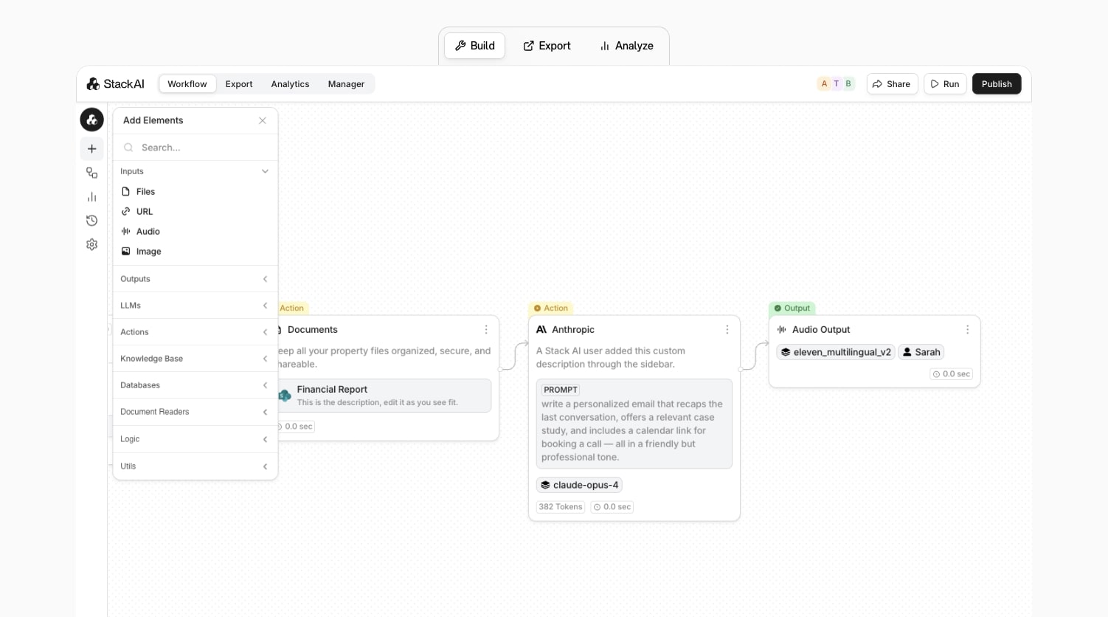Click user avatar B in header
Image resolution: width=1108 pixels, height=617 pixels.
coord(848,84)
